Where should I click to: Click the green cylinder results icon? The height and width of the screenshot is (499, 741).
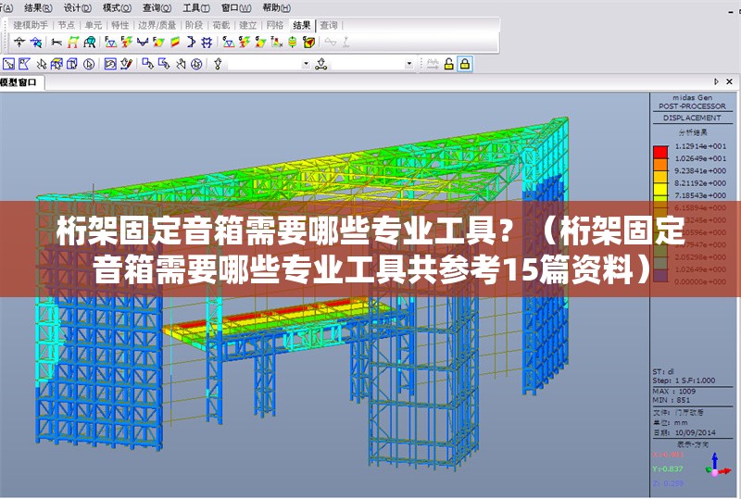[293, 42]
